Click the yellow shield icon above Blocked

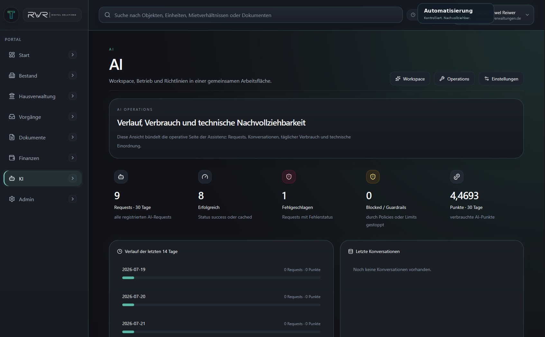(x=373, y=177)
